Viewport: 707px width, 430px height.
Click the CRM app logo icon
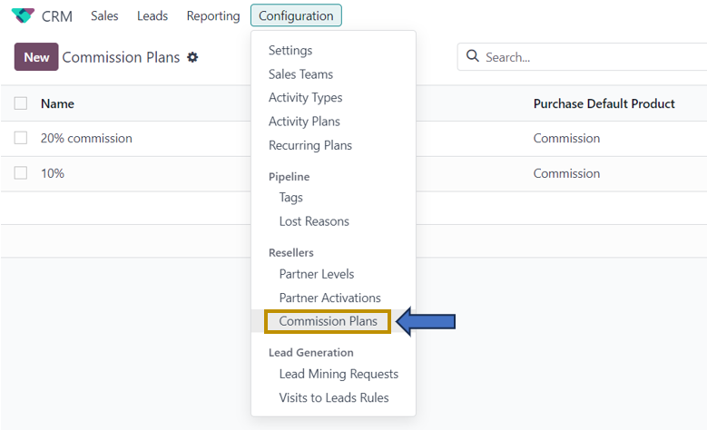coord(23,16)
